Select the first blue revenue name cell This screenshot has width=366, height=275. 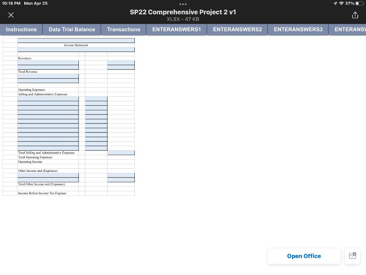coord(48,63)
